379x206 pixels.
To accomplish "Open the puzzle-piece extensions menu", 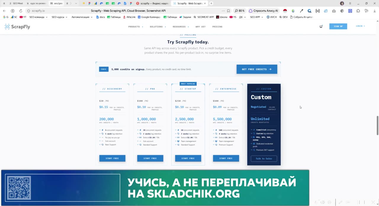I will pyautogui.click(x=358, y=11).
